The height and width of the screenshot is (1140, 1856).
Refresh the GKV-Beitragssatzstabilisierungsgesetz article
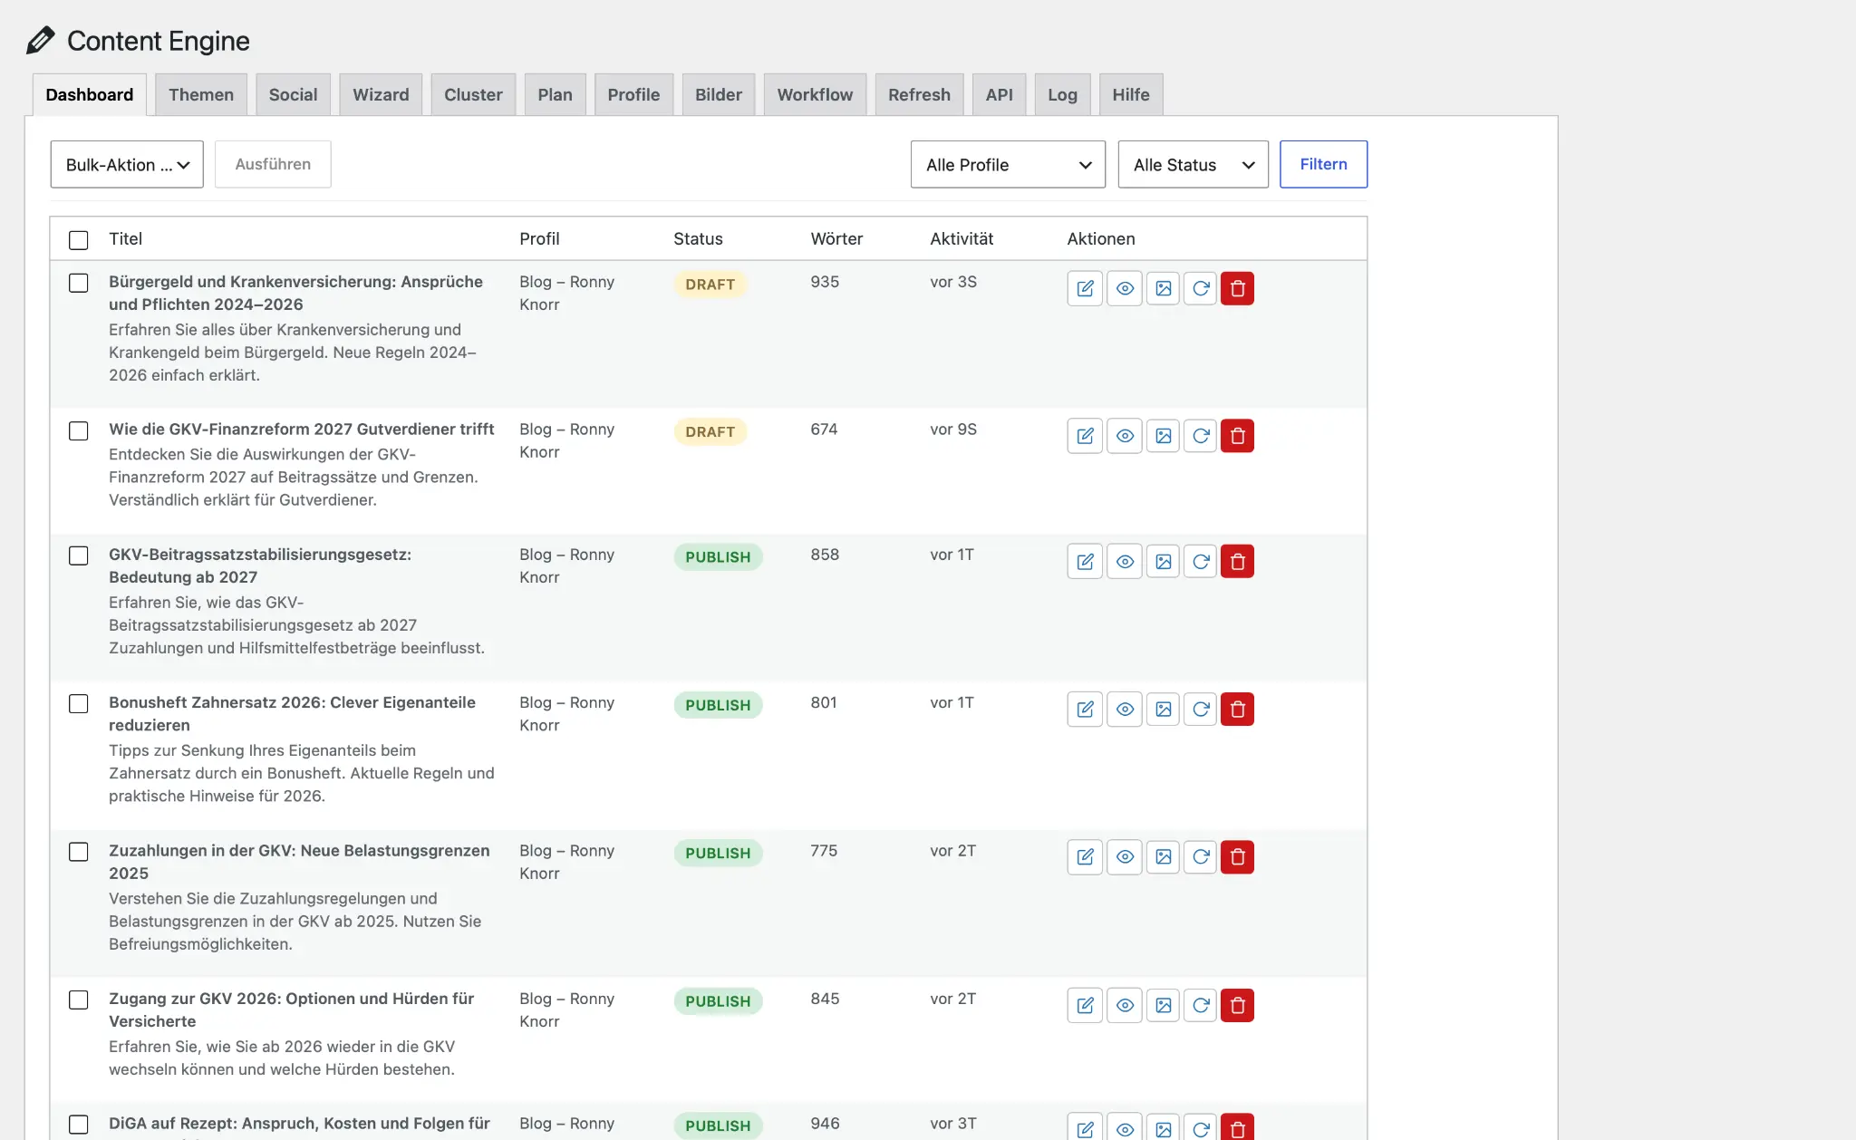coord(1201,562)
